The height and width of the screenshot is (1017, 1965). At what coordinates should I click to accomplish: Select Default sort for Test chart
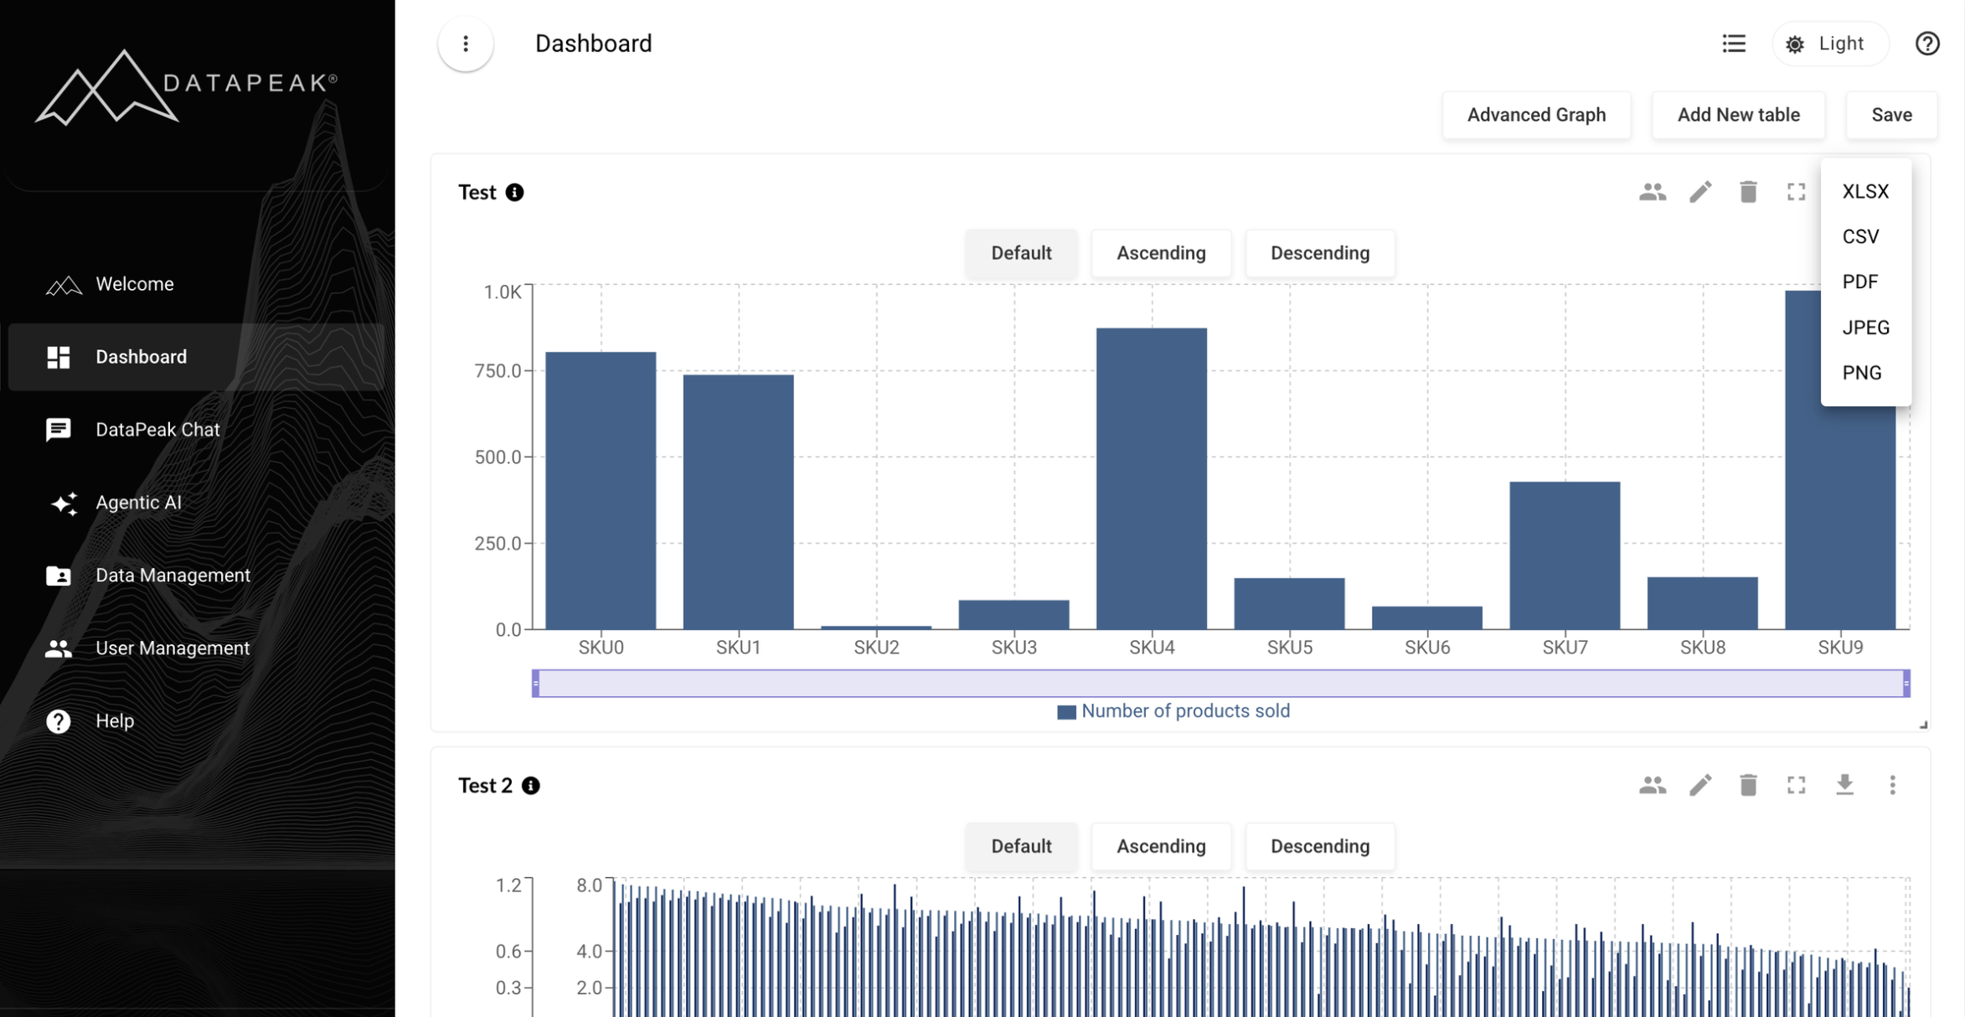click(x=1021, y=253)
